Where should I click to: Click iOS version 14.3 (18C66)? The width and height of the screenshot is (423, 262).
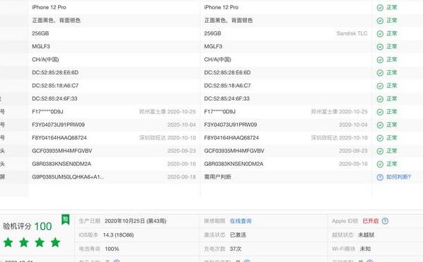(118, 235)
